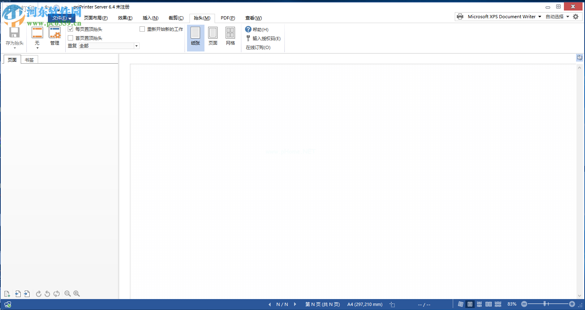Switch to single page view icon
Image resolution: width=585 pixels, height=310 pixels.
[x=470, y=304]
